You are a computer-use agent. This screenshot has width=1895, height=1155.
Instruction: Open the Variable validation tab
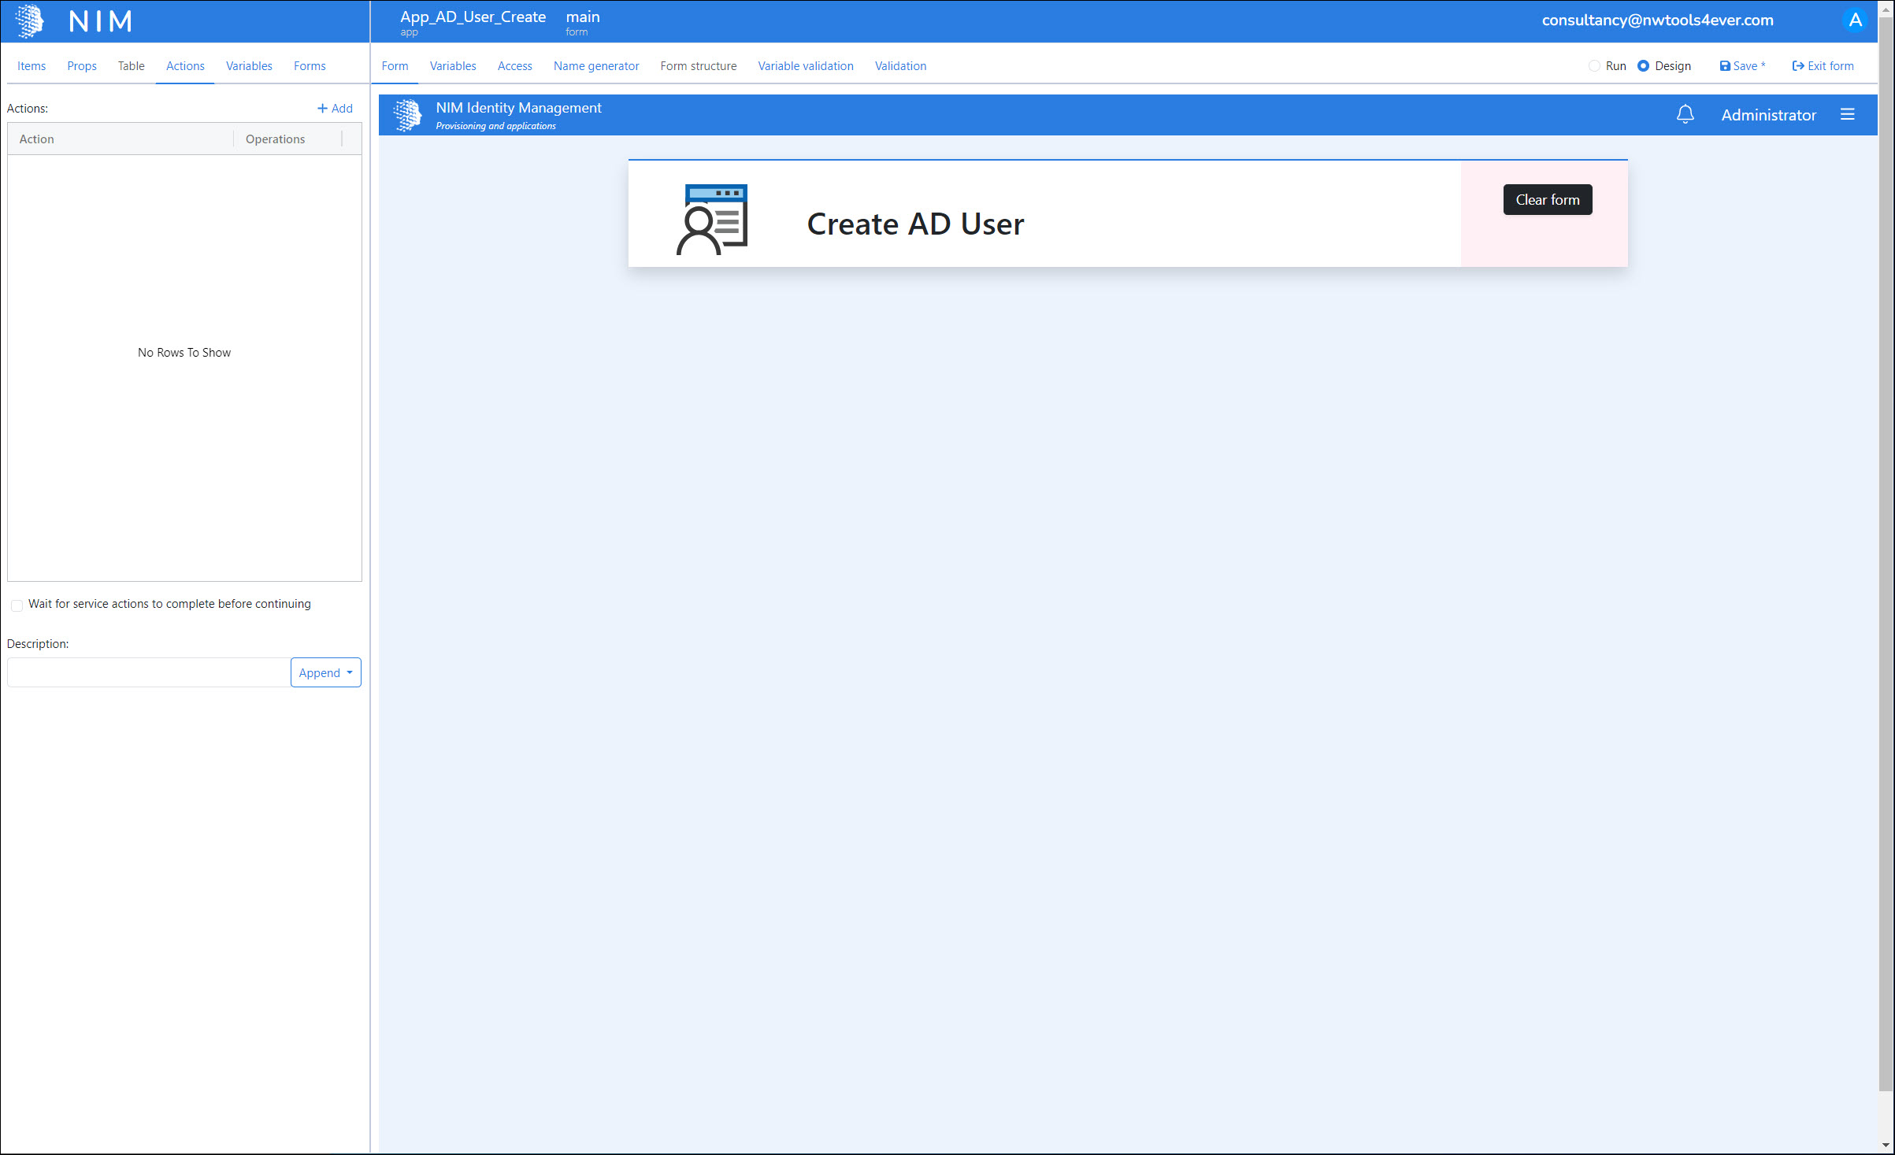(805, 66)
